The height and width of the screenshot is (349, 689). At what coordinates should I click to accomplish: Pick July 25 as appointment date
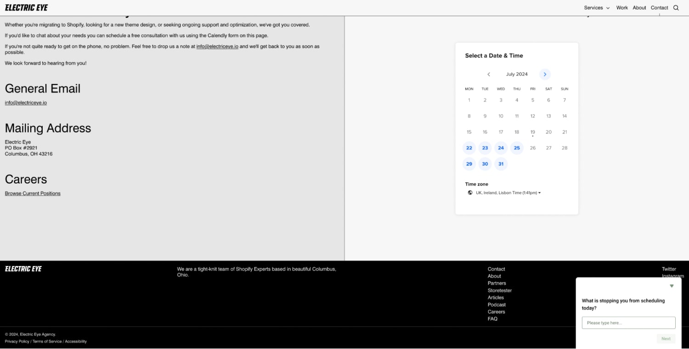point(517,148)
